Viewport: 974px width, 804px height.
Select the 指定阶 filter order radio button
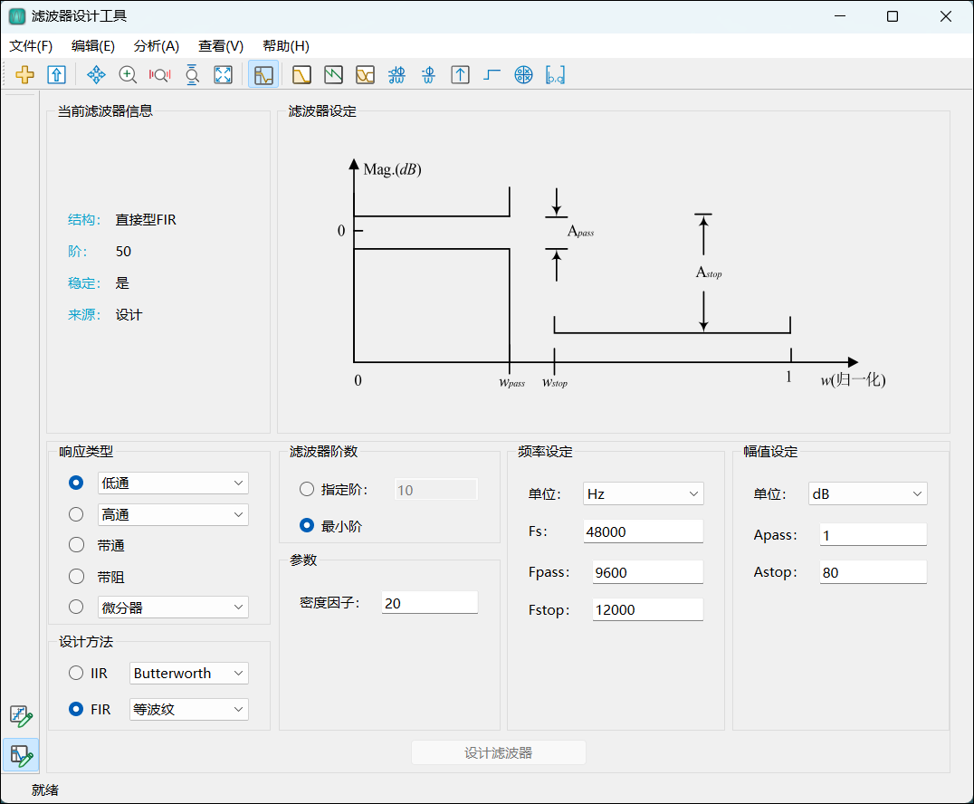(x=307, y=490)
